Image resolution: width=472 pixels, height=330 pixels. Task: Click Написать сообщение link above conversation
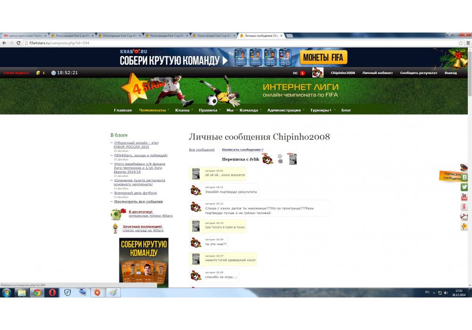pos(241,149)
